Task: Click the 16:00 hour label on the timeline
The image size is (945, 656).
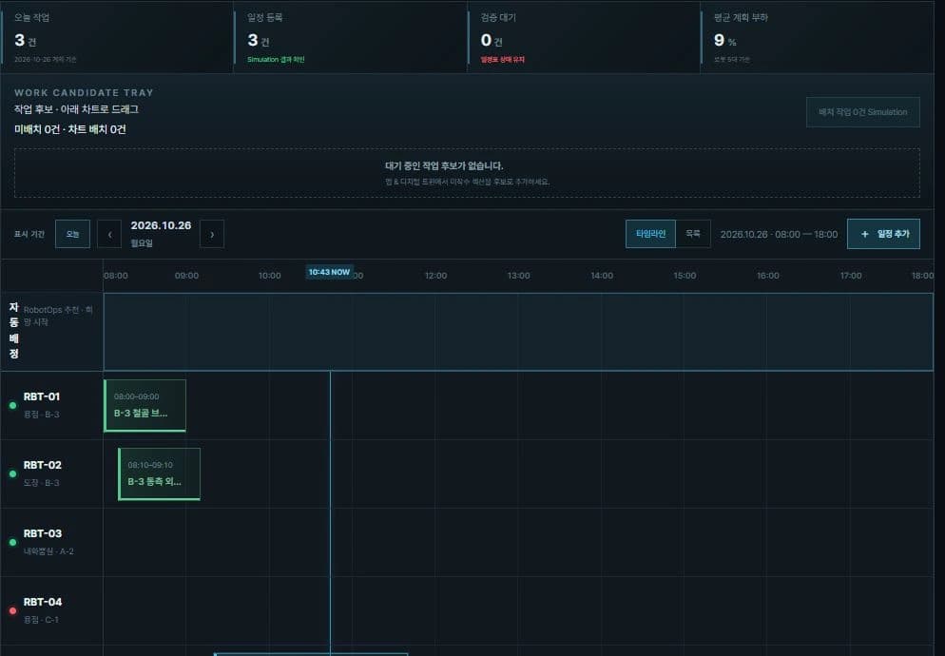Action: (x=768, y=276)
